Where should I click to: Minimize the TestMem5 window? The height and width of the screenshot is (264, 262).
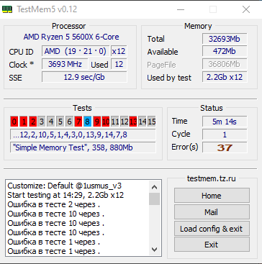(181, 9)
